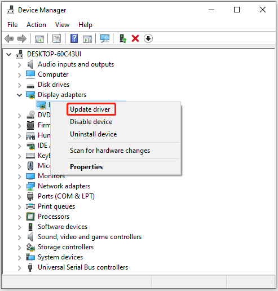Open the Action menu
Image resolution: width=278 pixels, height=291 pixels.
[x=36, y=25]
